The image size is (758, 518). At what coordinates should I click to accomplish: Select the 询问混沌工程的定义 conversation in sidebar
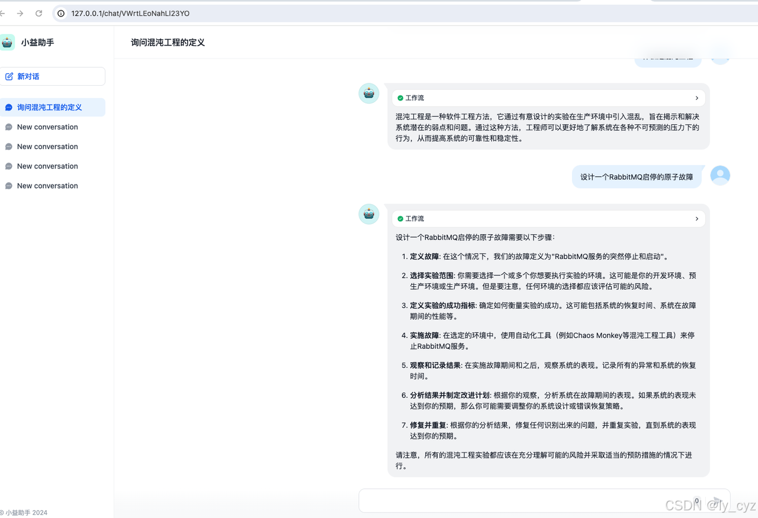(53, 107)
